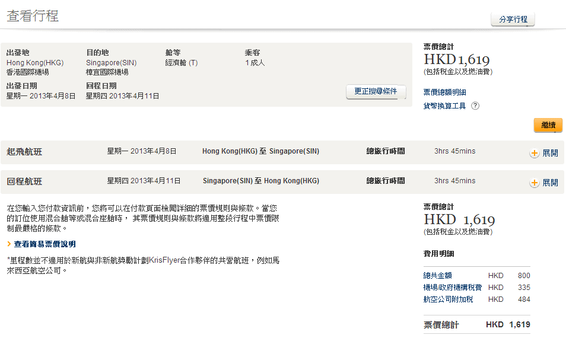Click Hong Kong(HKG) under 出發地

point(35,62)
